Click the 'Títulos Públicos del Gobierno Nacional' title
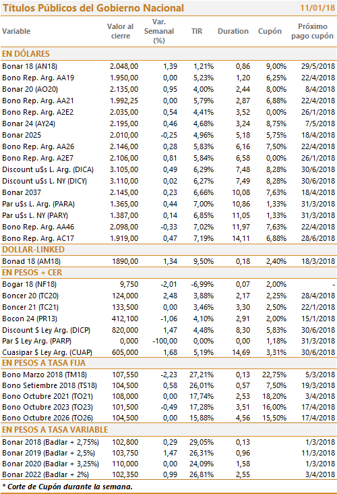This screenshot has width=337, height=494. click(x=93, y=8)
